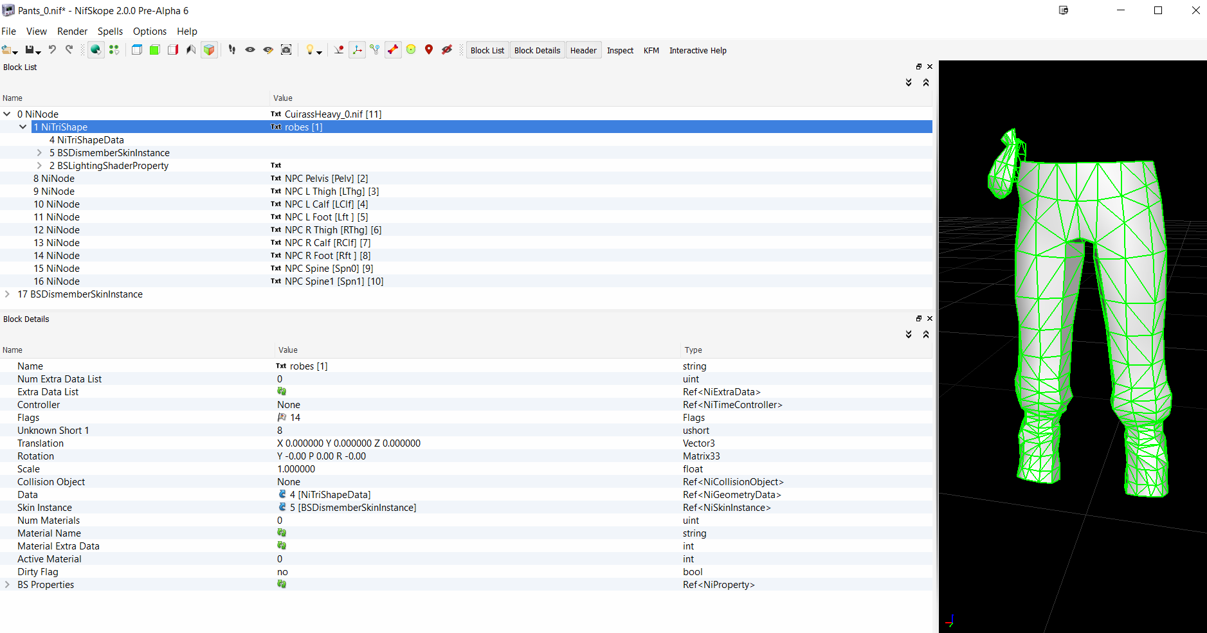The image size is (1207, 633).
Task: Click the Scale value 1.000000
Action: 296,469
